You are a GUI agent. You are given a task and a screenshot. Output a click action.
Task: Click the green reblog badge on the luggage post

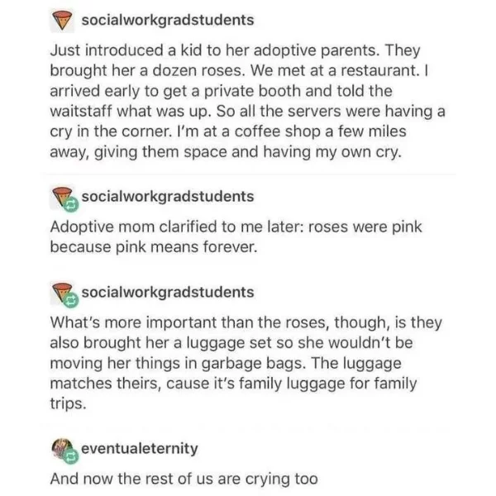pyautogui.click(x=71, y=300)
